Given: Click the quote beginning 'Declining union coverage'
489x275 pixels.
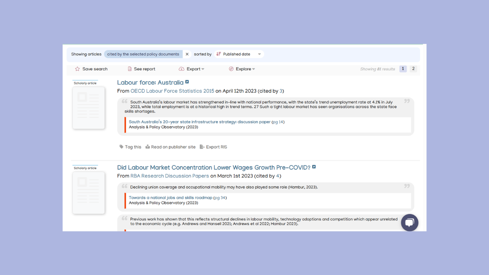Looking at the screenshot, I should click(x=224, y=187).
